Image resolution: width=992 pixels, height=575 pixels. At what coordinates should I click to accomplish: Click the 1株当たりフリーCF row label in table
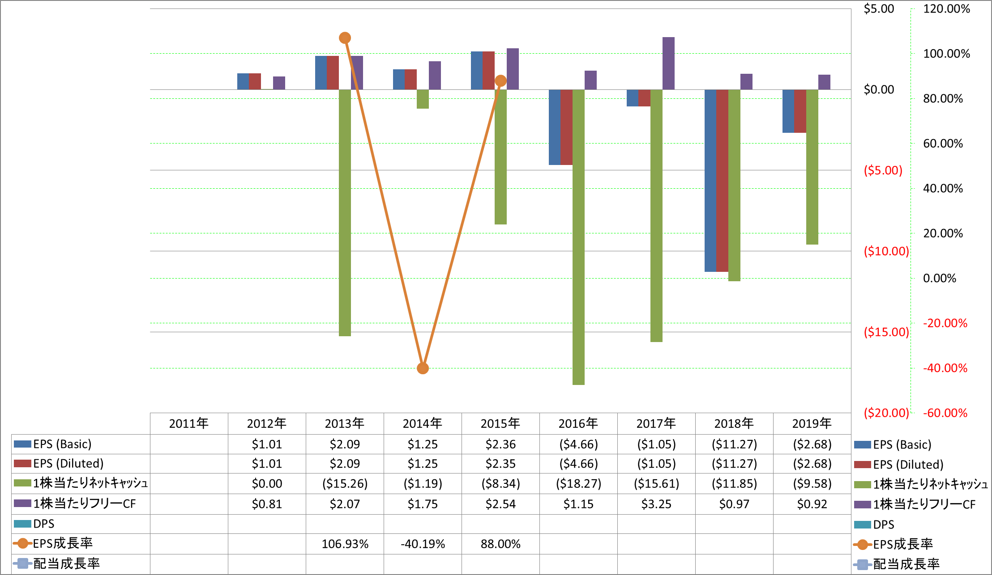[x=85, y=503]
